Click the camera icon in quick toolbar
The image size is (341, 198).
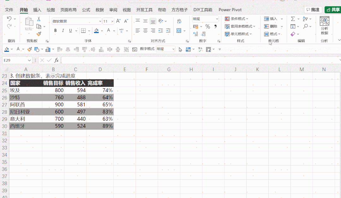tap(135, 49)
